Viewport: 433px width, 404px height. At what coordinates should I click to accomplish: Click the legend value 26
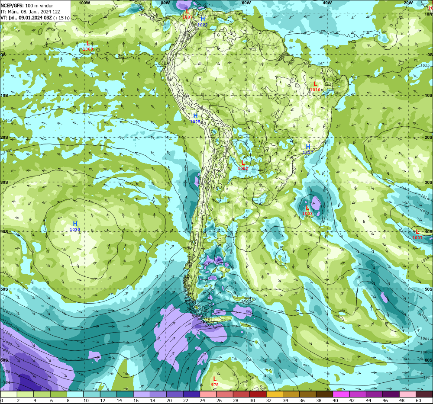coord(219,401)
